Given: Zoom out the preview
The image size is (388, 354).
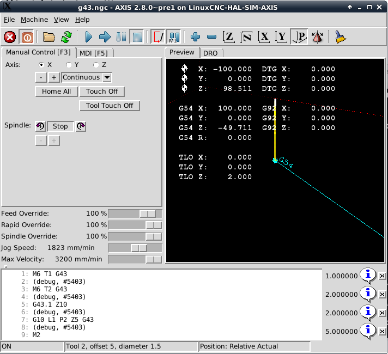Looking at the screenshot, I should (x=212, y=37).
